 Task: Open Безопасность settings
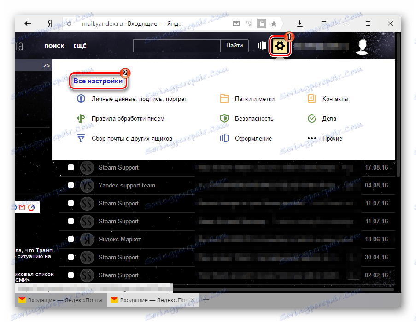tap(254, 118)
